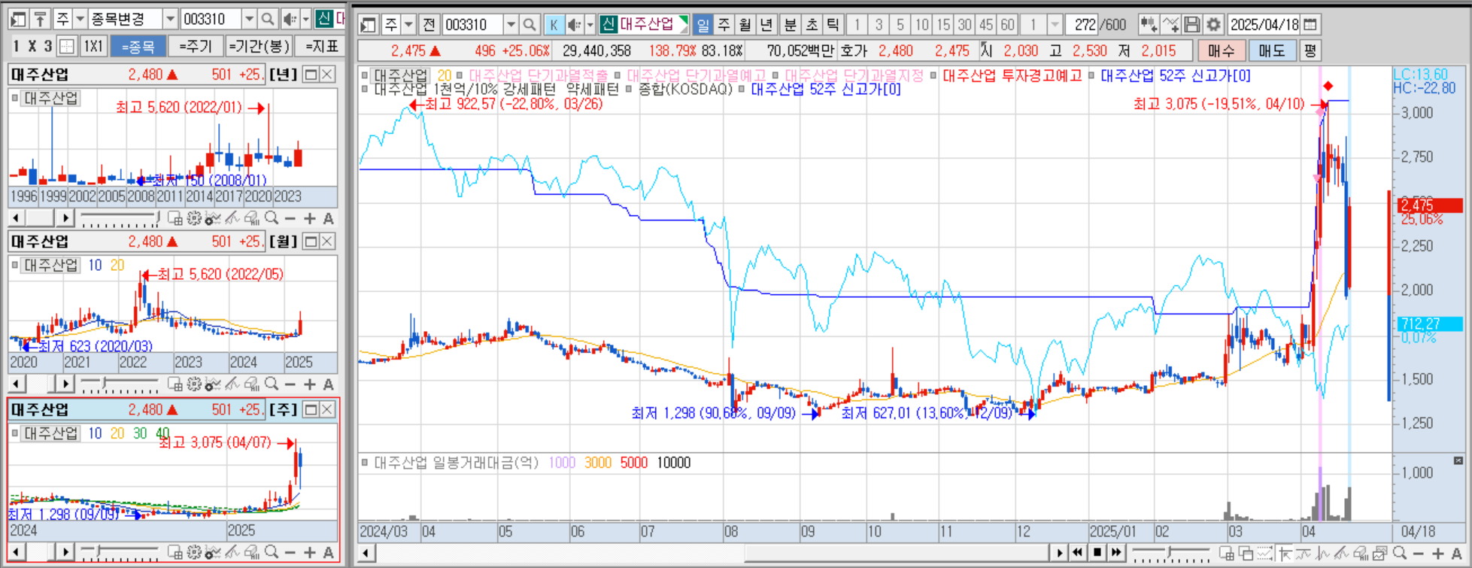Click the add candle indicator icon in main toolbar
The width and height of the screenshot is (1472, 568).
click(1149, 25)
